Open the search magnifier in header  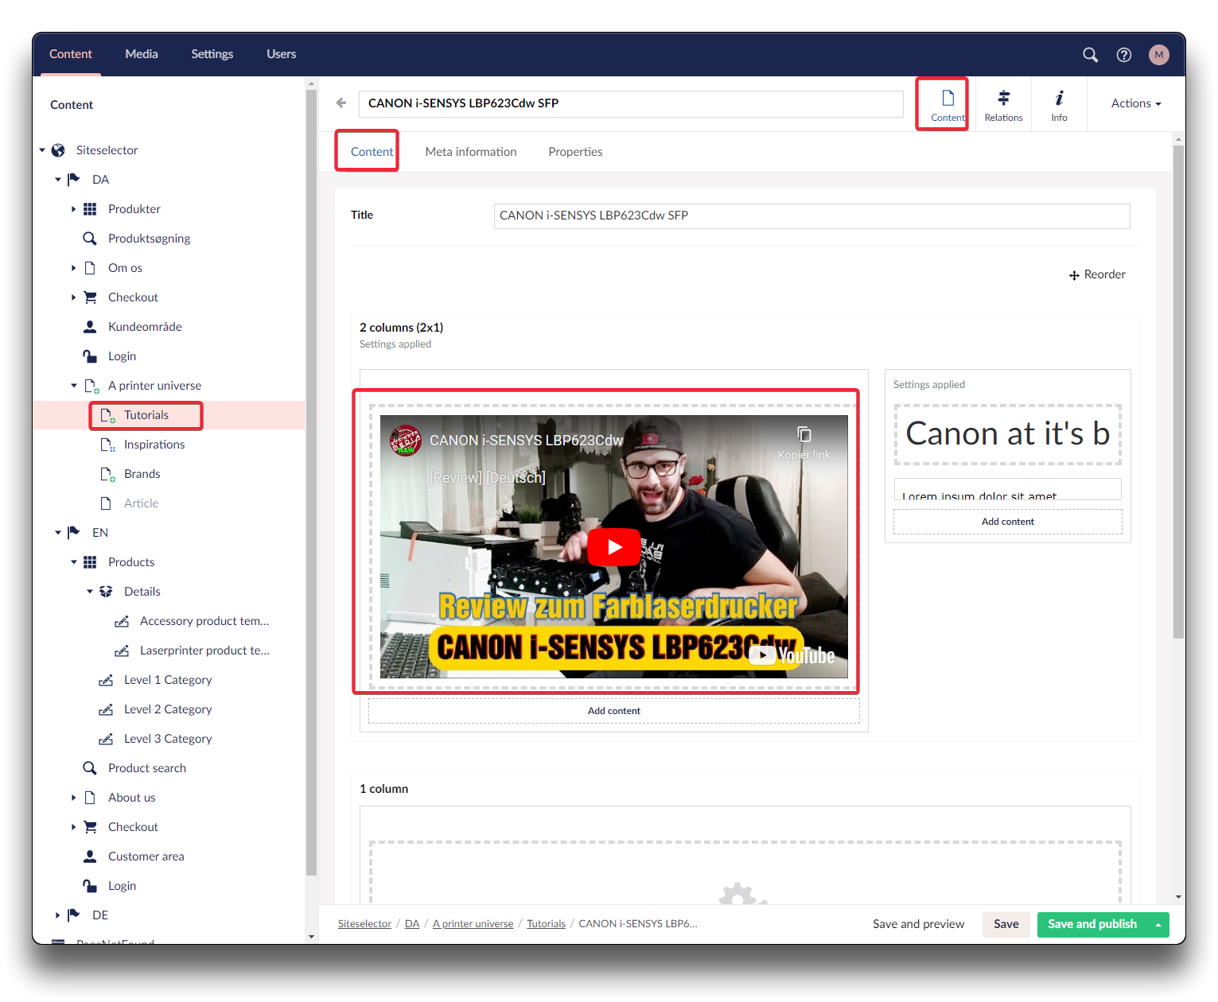tap(1090, 55)
